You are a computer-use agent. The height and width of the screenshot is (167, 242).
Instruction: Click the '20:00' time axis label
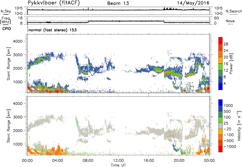(179, 161)
